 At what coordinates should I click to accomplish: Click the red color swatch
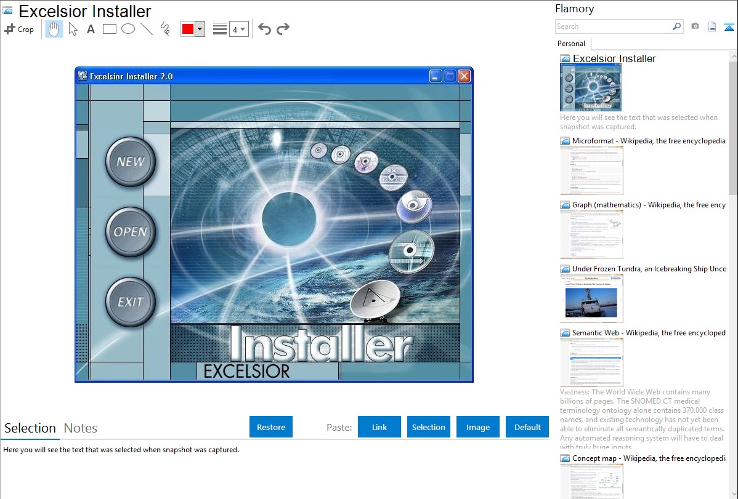tap(188, 29)
